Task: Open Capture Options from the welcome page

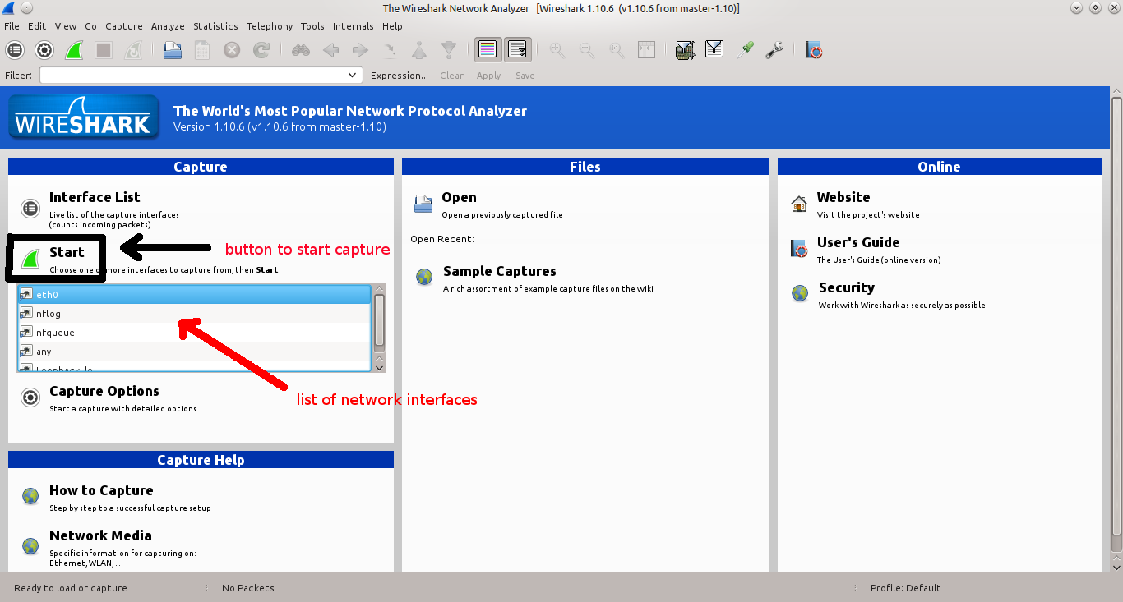Action: 104,391
